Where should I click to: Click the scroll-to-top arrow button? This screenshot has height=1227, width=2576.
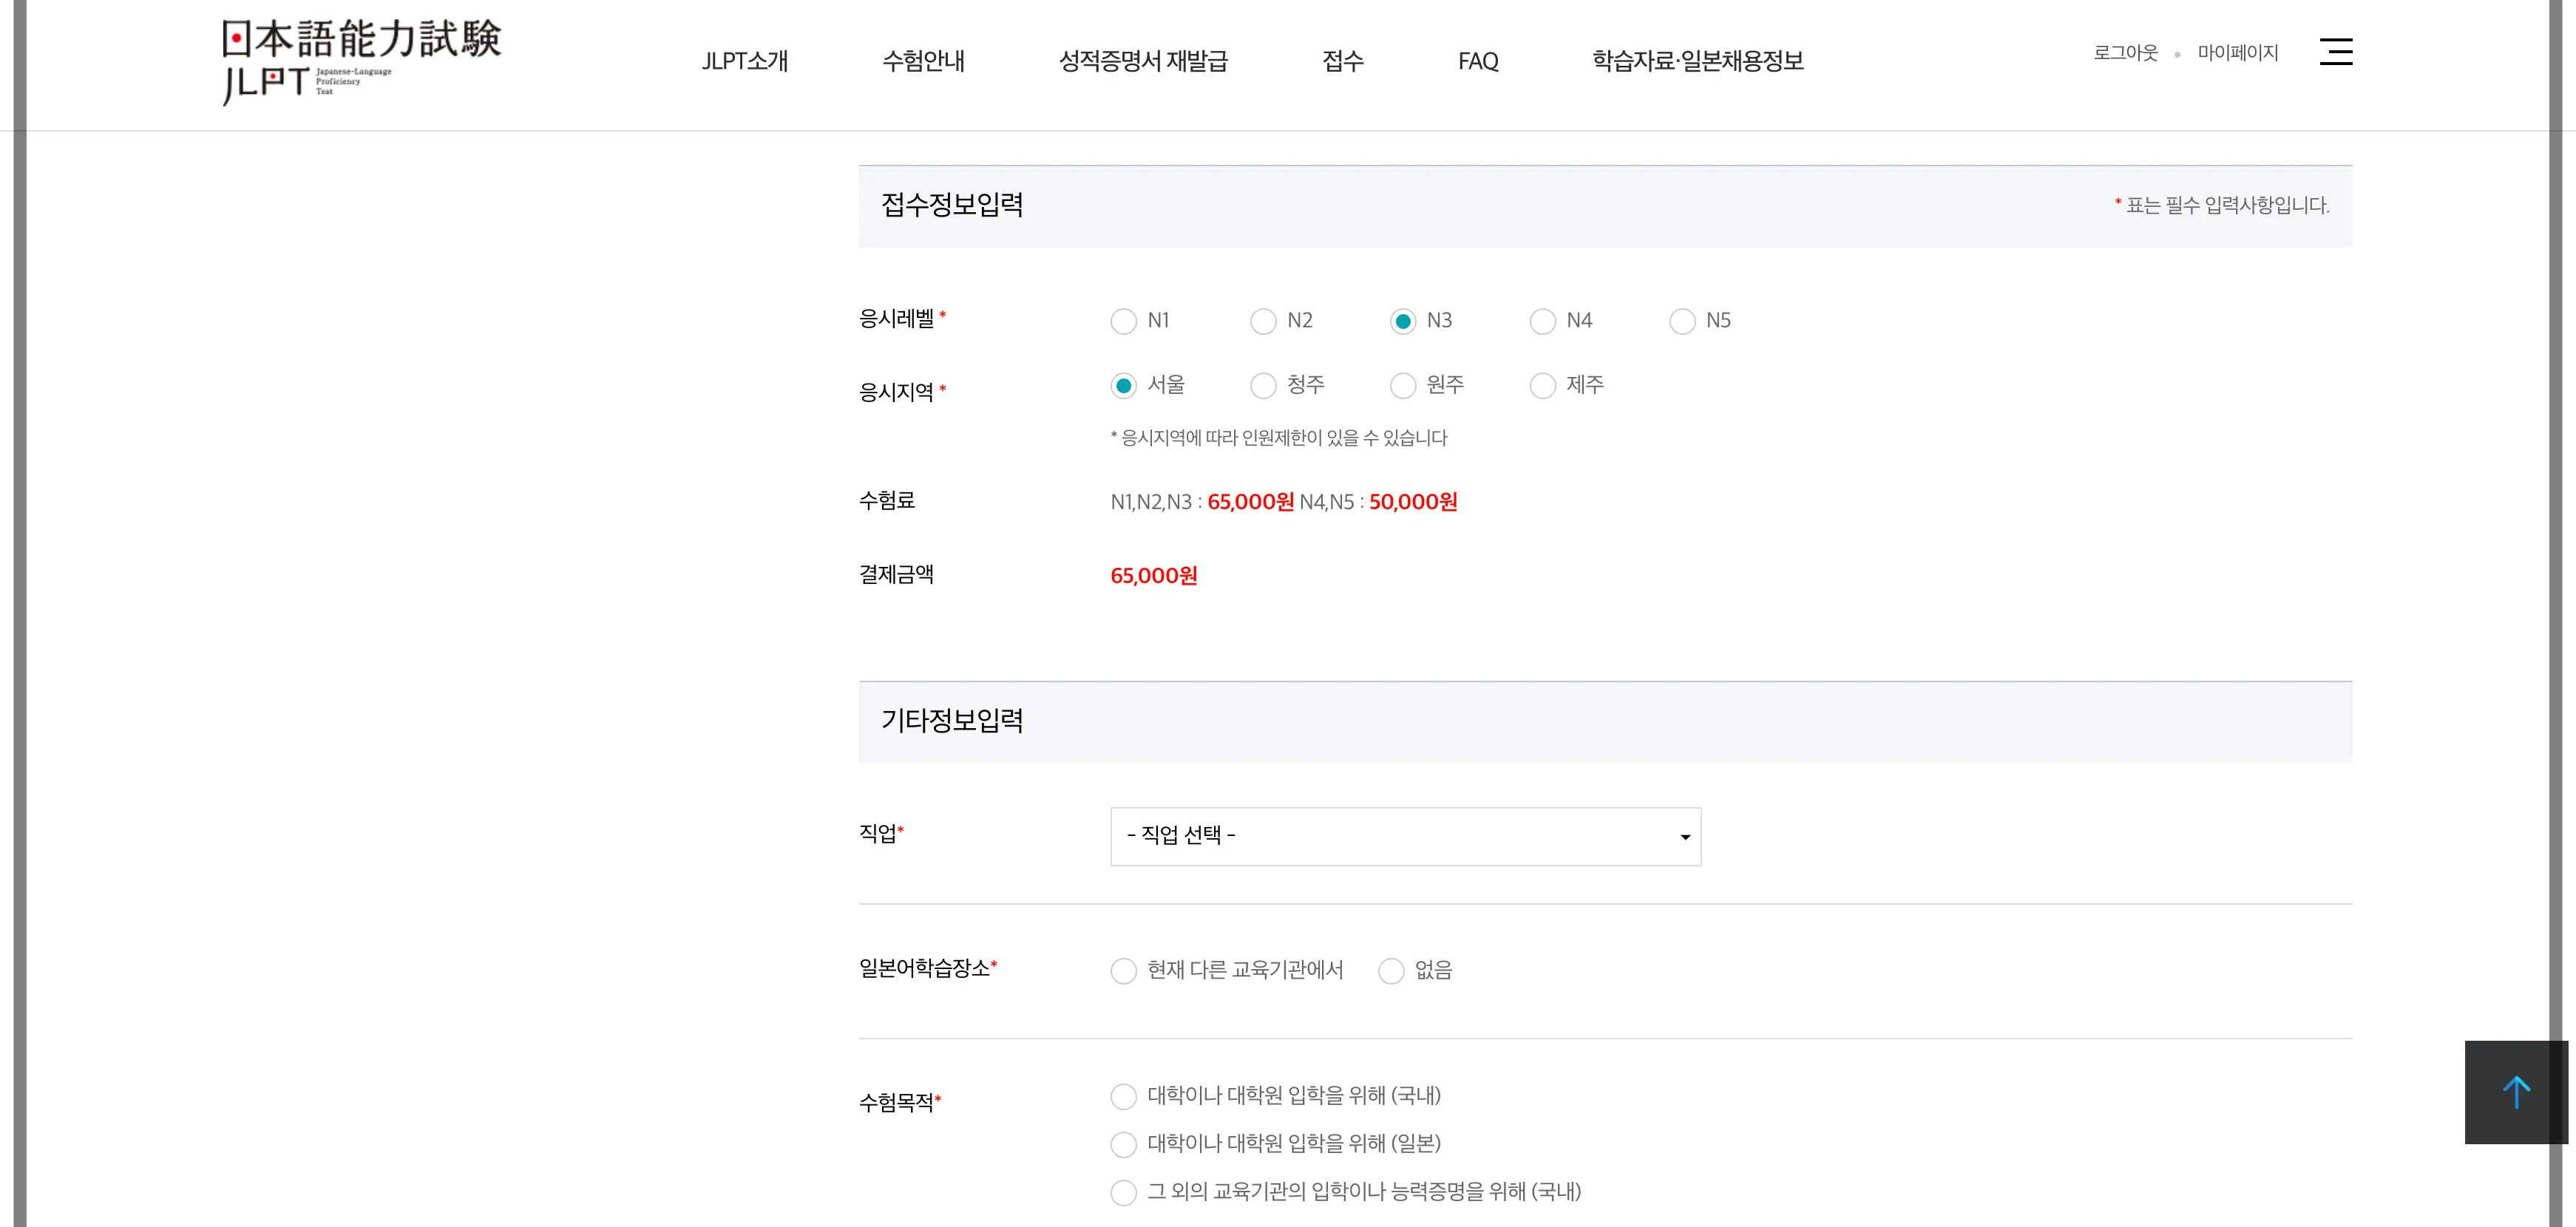tap(2516, 1092)
